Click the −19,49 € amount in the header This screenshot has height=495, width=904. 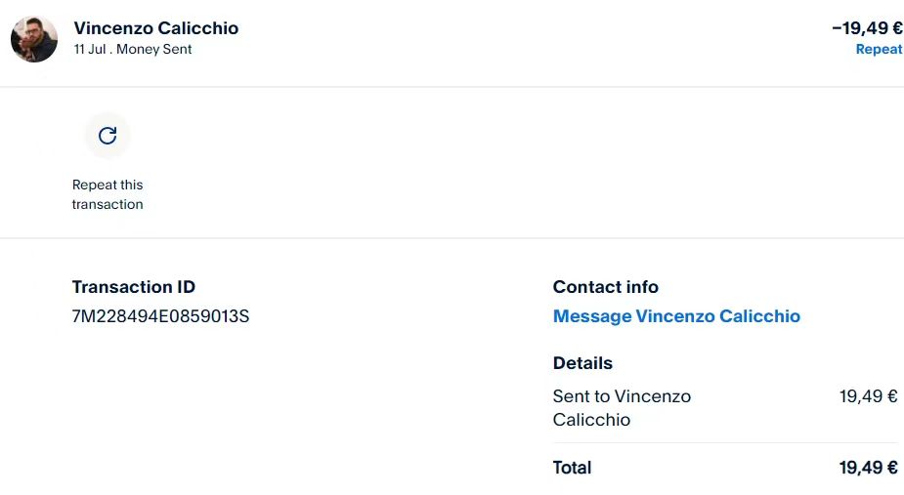[866, 28]
